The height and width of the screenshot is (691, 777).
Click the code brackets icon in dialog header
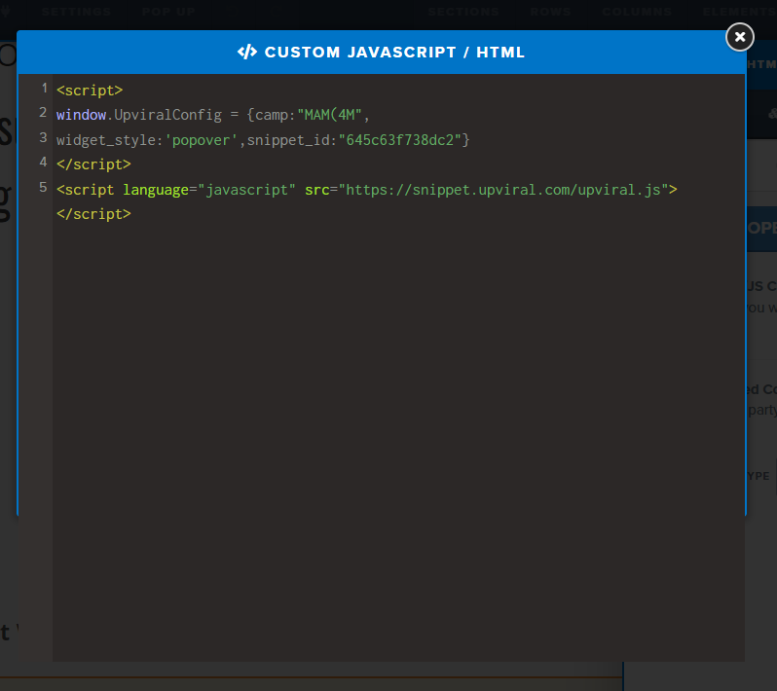[x=246, y=52]
